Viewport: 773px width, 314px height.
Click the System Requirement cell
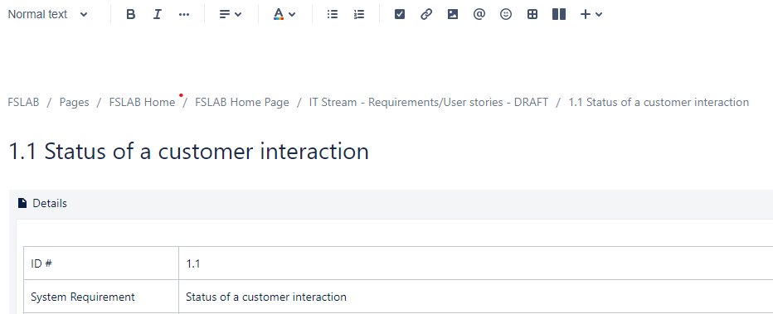click(x=101, y=297)
